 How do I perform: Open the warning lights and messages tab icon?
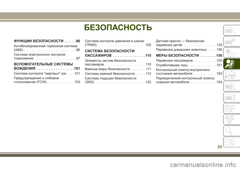pyautogui.click(x=231, y=53)
